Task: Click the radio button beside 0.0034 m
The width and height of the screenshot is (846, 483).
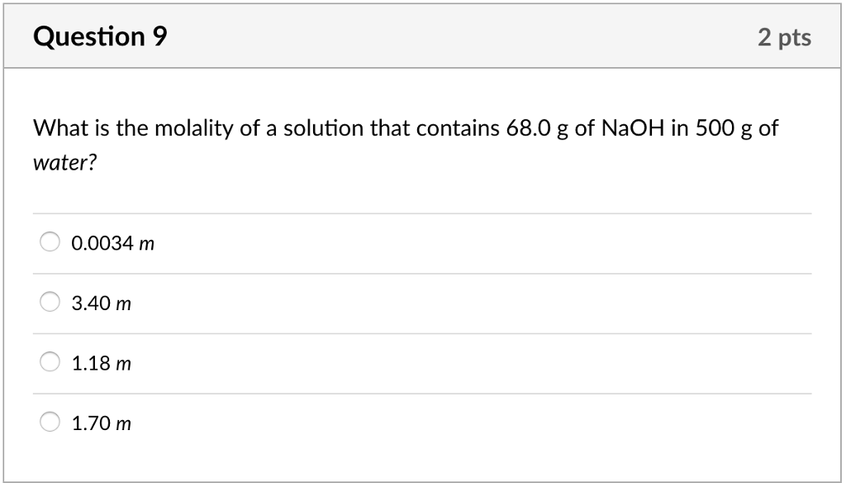Action: tap(50, 241)
